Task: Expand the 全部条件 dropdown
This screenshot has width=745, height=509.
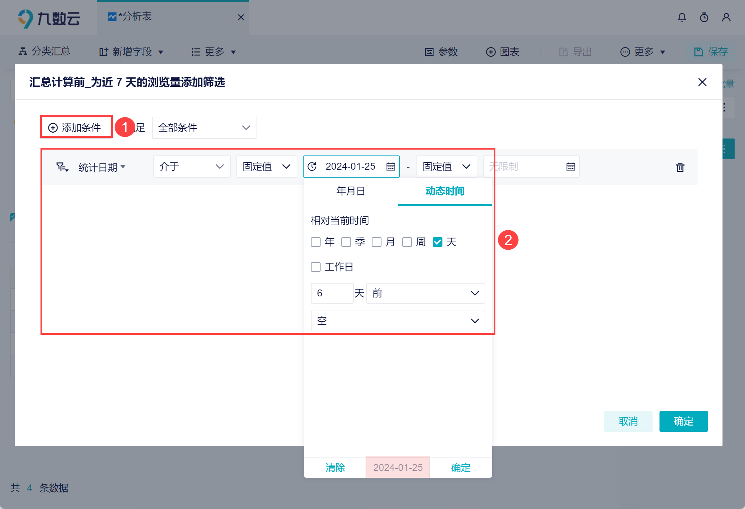Action: pyautogui.click(x=204, y=128)
